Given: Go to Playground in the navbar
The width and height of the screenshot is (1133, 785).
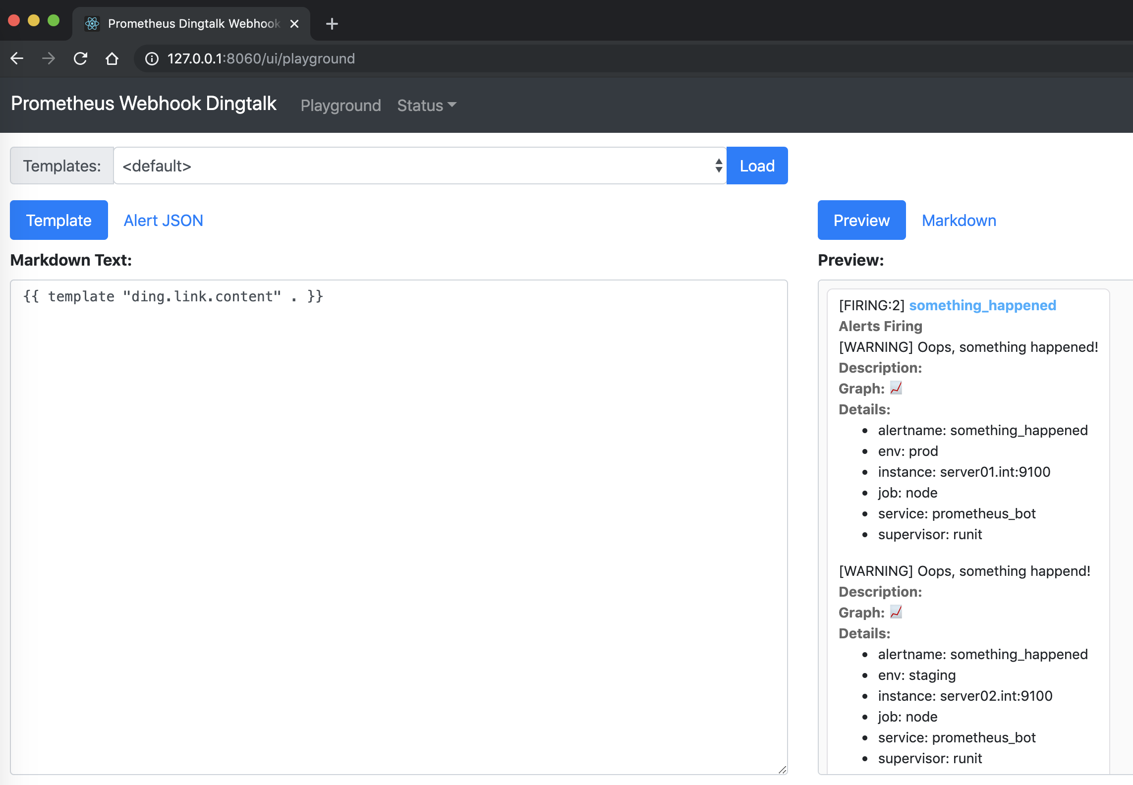Looking at the screenshot, I should coord(340,105).
